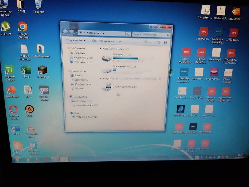Select Компьютер in navigation pane

(80, 97)
